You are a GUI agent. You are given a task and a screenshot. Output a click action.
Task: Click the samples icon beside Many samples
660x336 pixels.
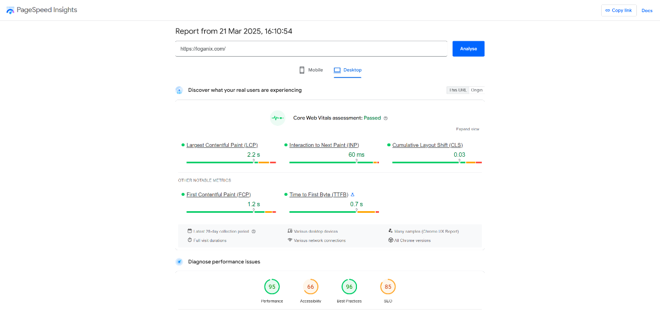coord(390,231)
